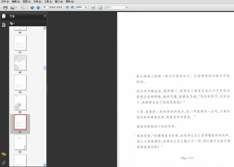The image size is (234, 167).
Task: Go to next page with down arrow
Action: point(38,7)
